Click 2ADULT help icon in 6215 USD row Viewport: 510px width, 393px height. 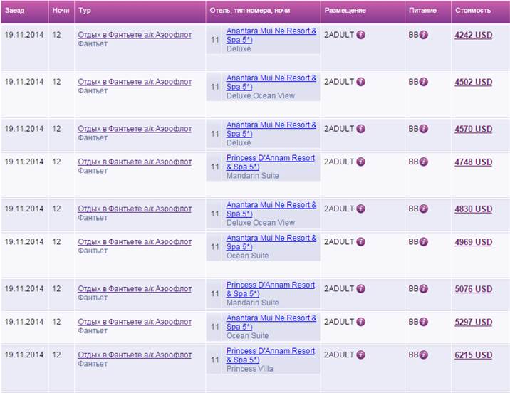pos(360,355)
